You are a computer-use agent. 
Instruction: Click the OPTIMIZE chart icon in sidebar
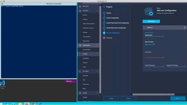pos(80,71)
